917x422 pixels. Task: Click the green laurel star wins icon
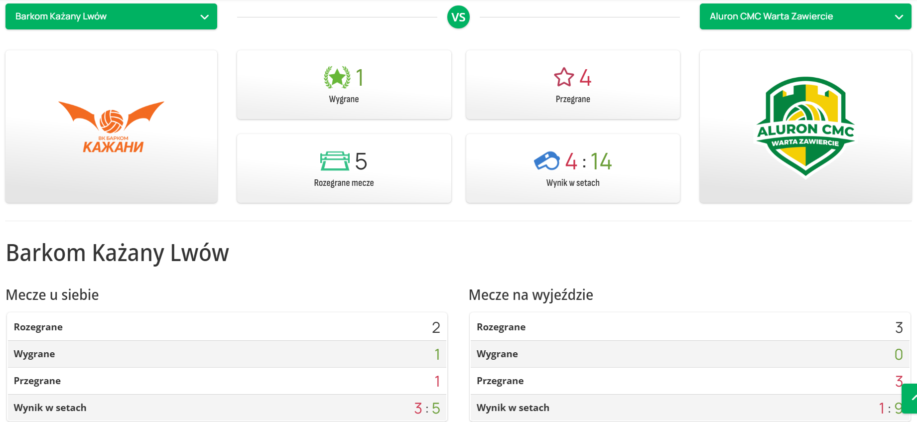tap(337, 77)
